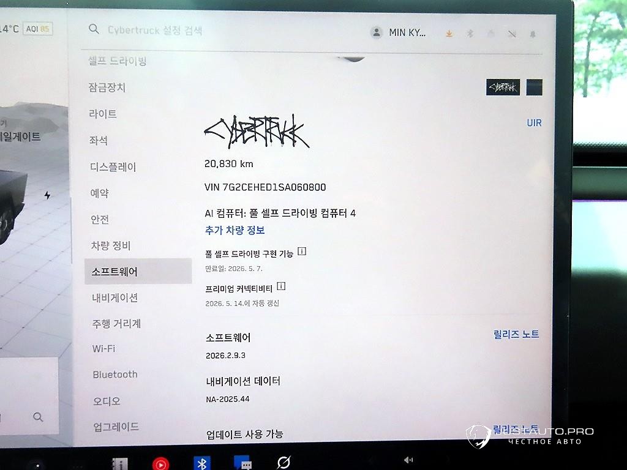The width and height of the screenshot is (627, 470).
Task: Open 업그레이드 settings menu
Action: tap(116, 427)
